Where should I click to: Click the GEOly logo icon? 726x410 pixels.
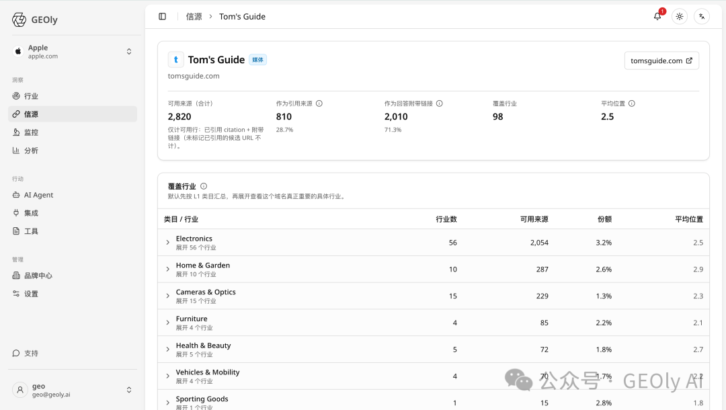point(19,20)
